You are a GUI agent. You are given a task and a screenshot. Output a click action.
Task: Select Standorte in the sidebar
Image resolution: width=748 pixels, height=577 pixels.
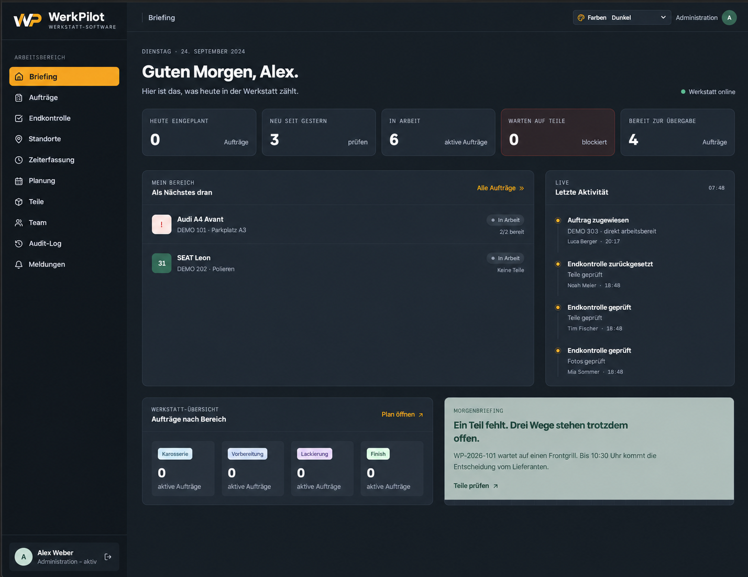click(64, 139)
